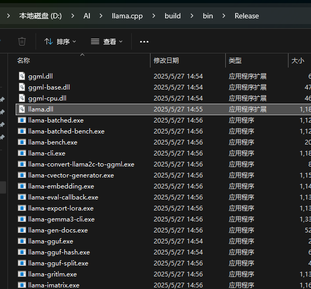Select ggml-base.dll file icon
The height and width of the screenshot is (289, 311).
22,87
